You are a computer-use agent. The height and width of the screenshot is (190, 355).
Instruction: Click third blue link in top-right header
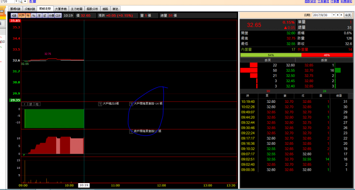tap(335, 1)
